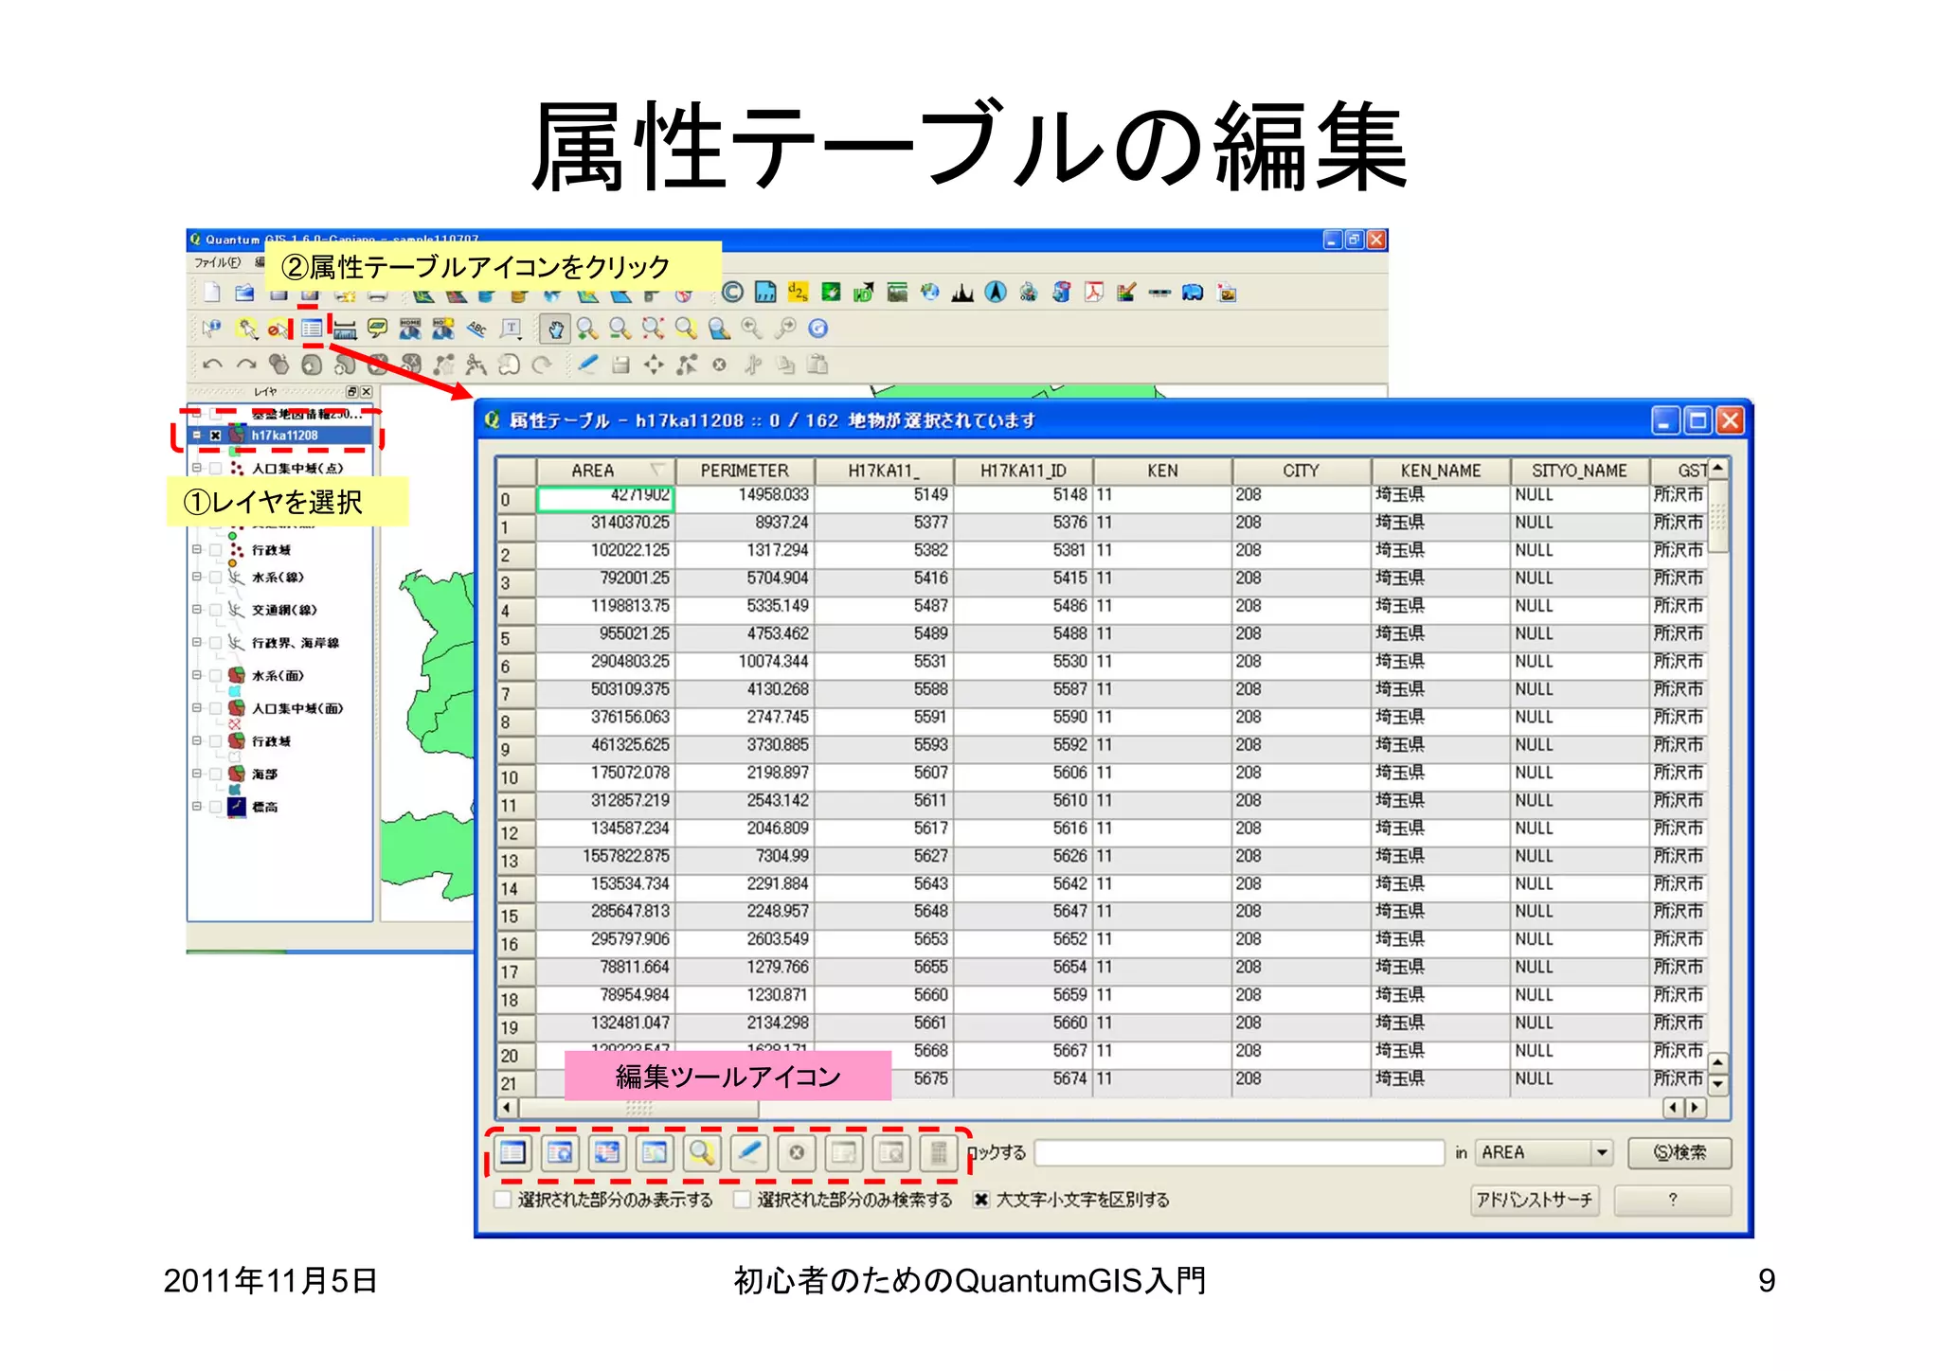
Task: Click the アドバンストサーチ button
Action: pos(1535,1201)
